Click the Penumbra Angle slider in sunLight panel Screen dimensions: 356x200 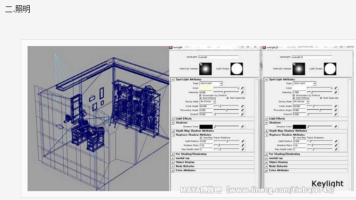(226, 110)
